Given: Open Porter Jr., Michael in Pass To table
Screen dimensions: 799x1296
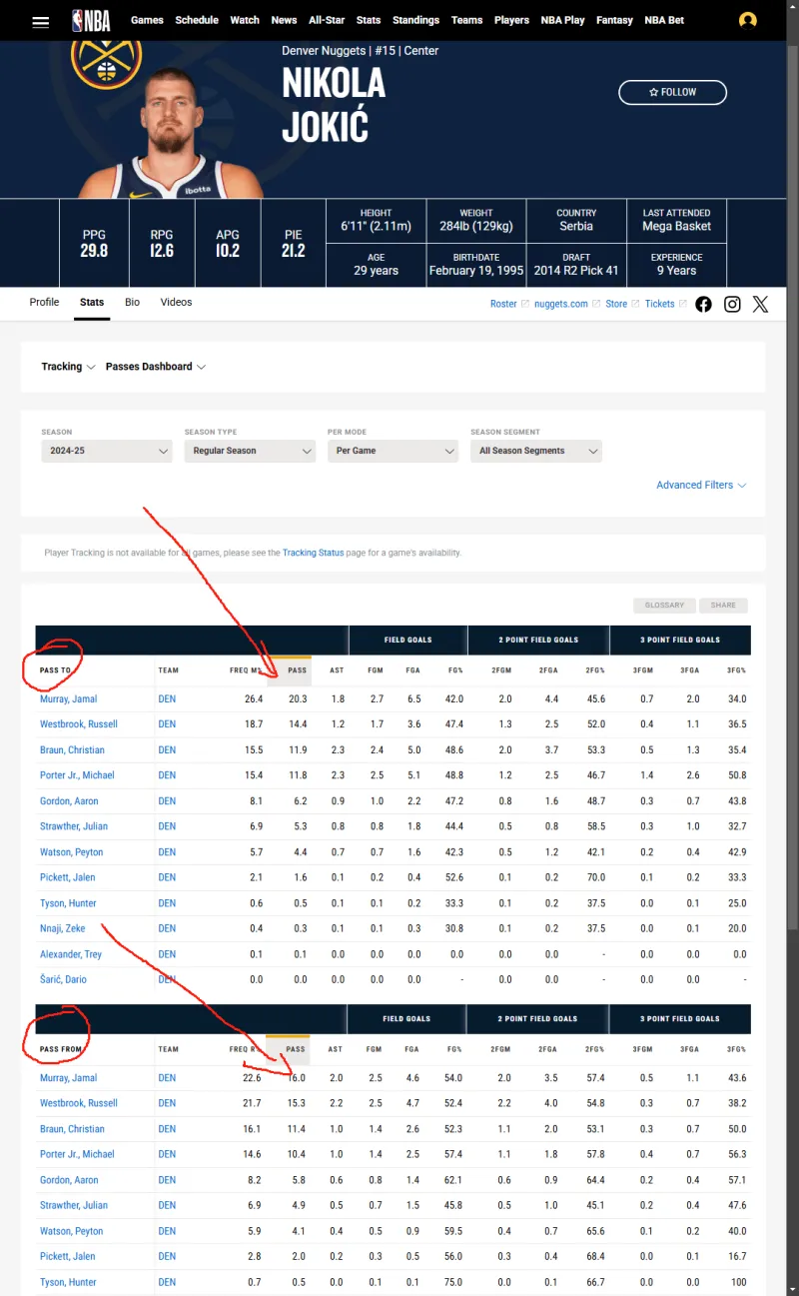Looking at the screenshot, I should pos(77,775).
